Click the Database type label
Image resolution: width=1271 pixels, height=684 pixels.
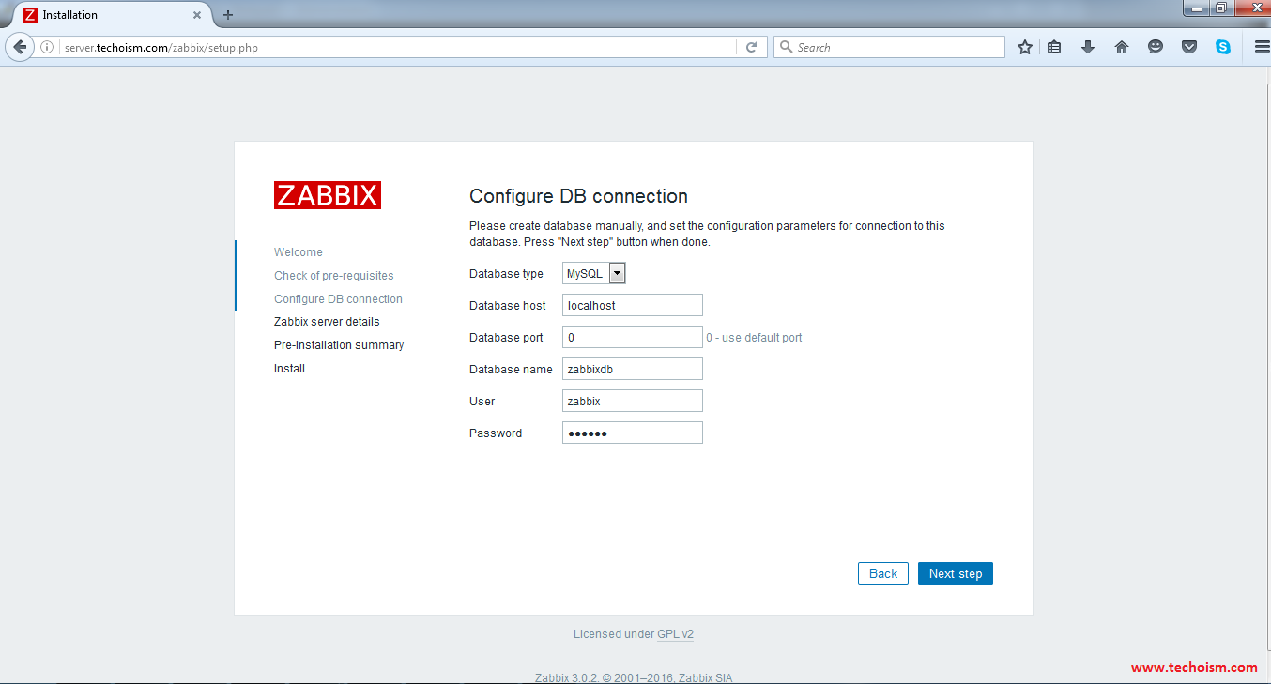tap(506, 274)
